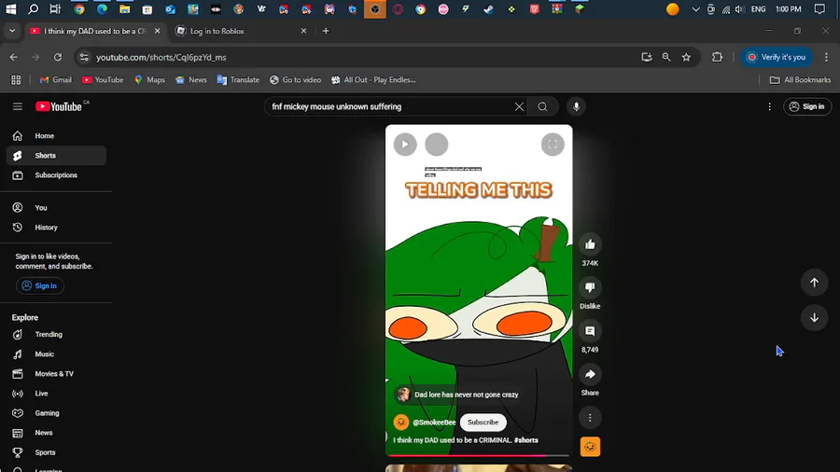Screen dimensions: 840x472
Task: Open site information icon in address bar
Action: 84,57
